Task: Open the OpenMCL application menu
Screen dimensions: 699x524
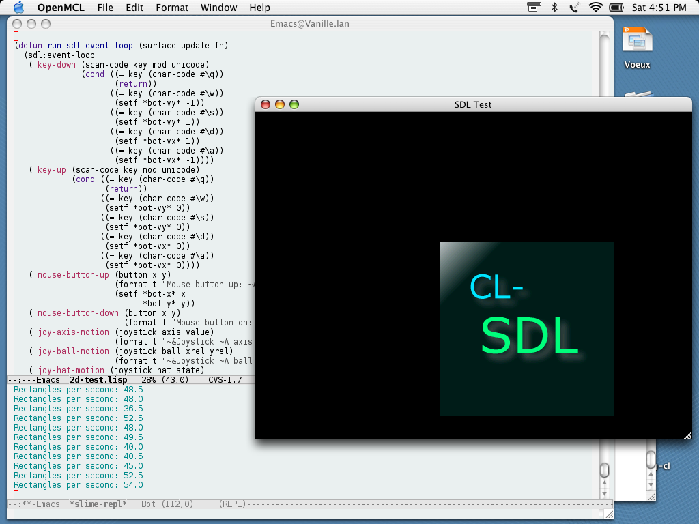Action: (61, 8)
